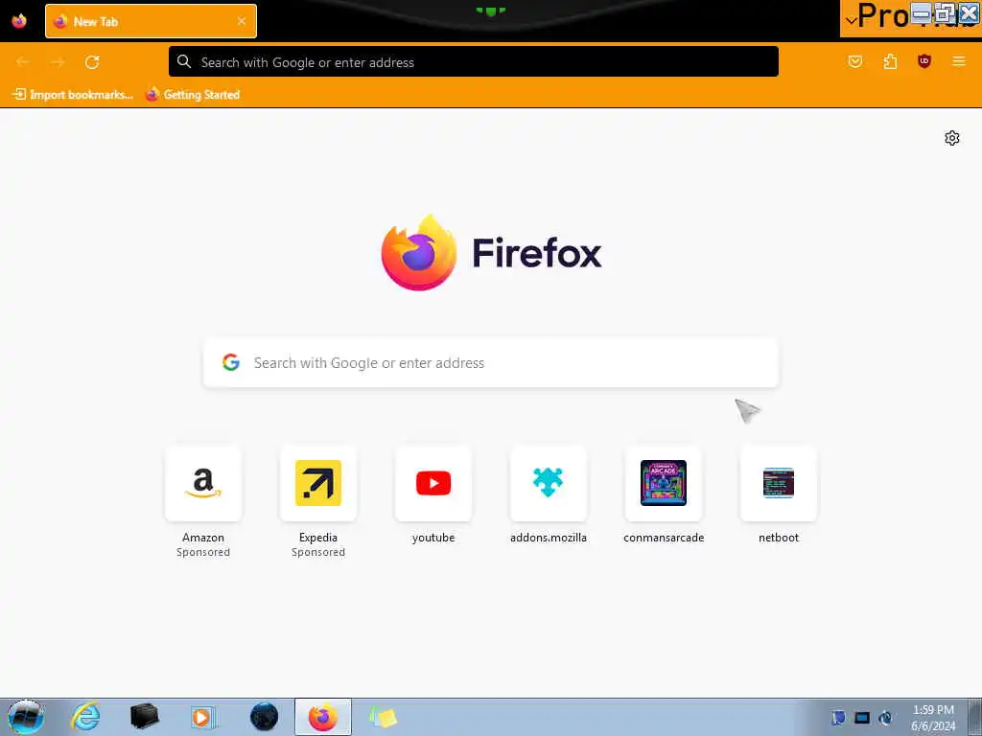Image resolution: width=982 pixels, height=736 pixels.
Task: Click the tray icon next to the clock
Action: (x=885, y=718)
